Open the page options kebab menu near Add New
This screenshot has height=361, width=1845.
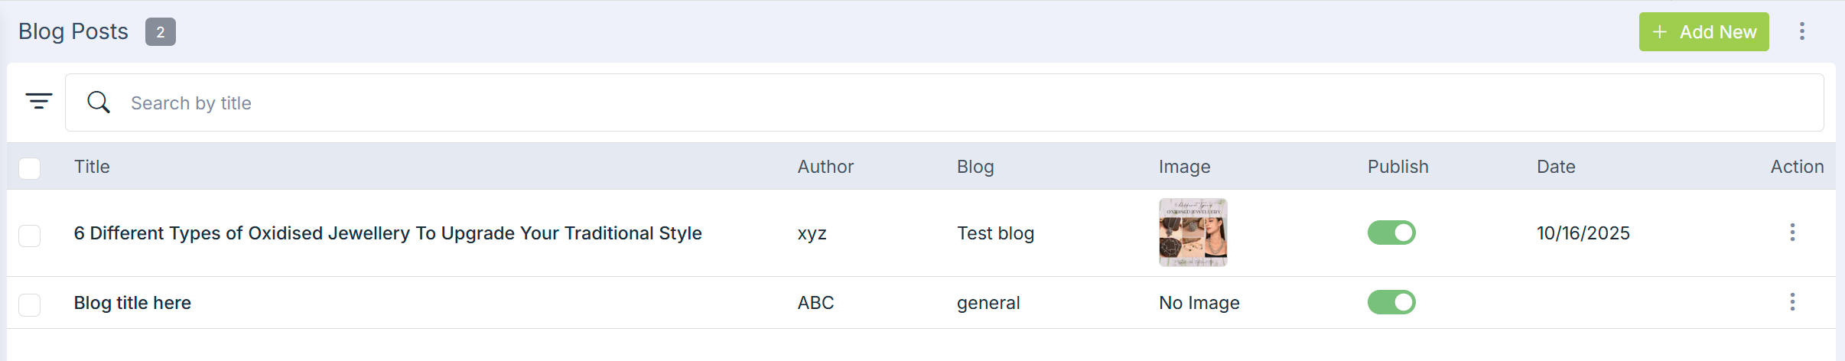1802,31
